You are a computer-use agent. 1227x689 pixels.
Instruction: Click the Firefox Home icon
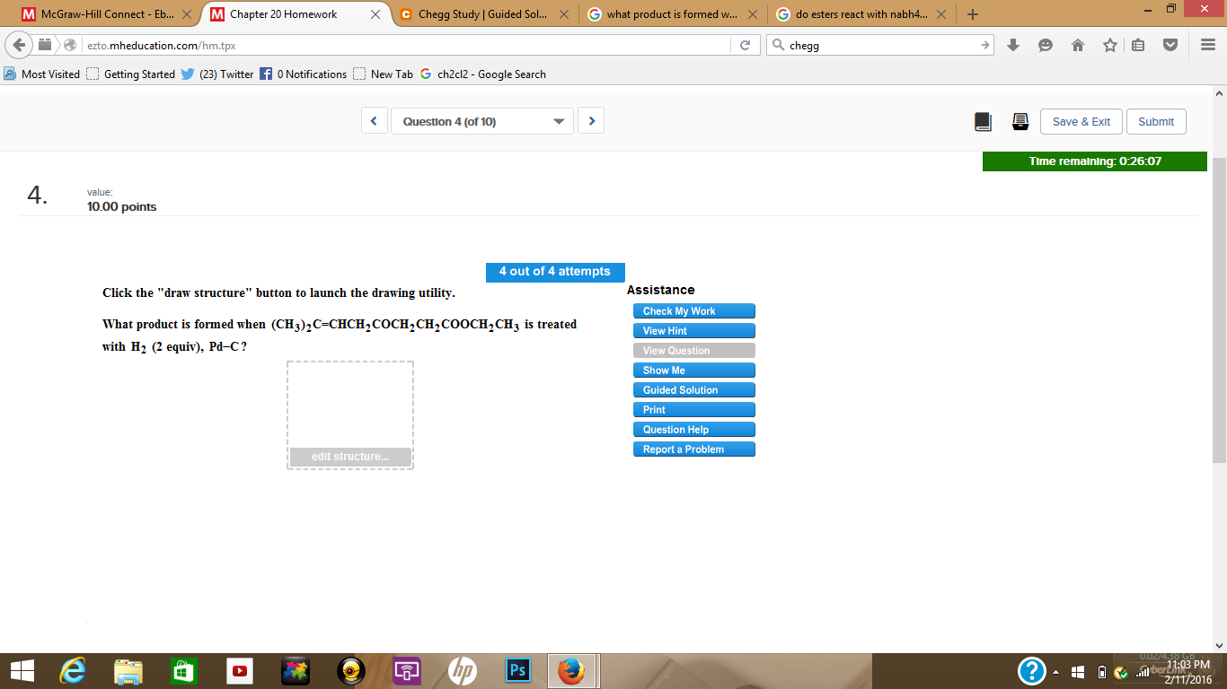tap(1077, 44)
